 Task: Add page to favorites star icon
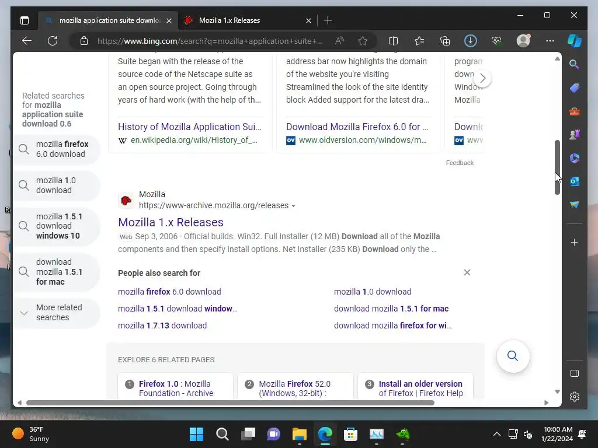(363, 41)
